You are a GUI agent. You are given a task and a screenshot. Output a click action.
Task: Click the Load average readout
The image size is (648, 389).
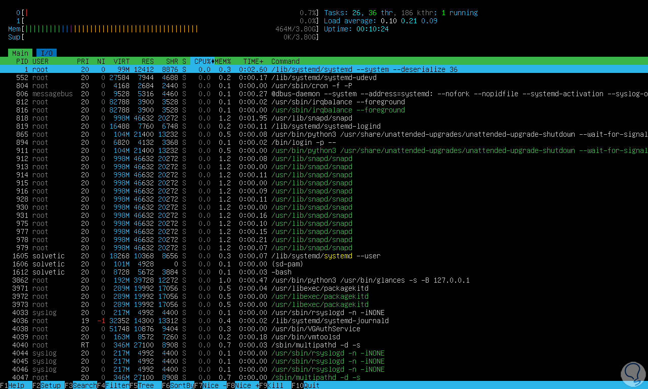click(x=381, y=21)
